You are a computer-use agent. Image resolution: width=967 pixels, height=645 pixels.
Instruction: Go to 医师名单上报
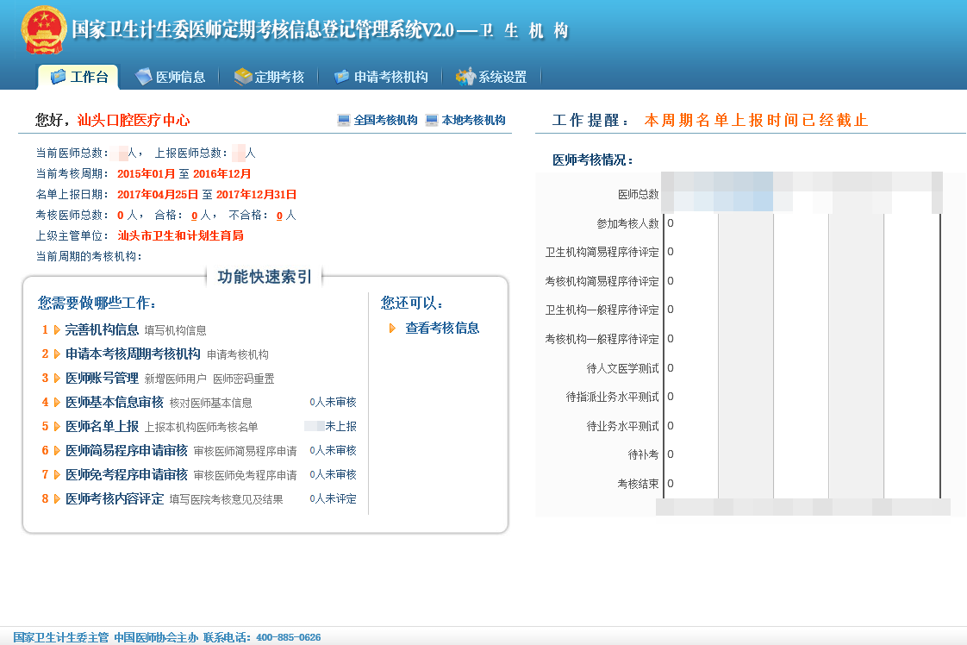tap(102, 426)
